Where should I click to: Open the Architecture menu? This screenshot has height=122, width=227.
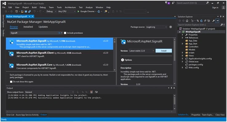pyautogui.click(x=70, y=7)
